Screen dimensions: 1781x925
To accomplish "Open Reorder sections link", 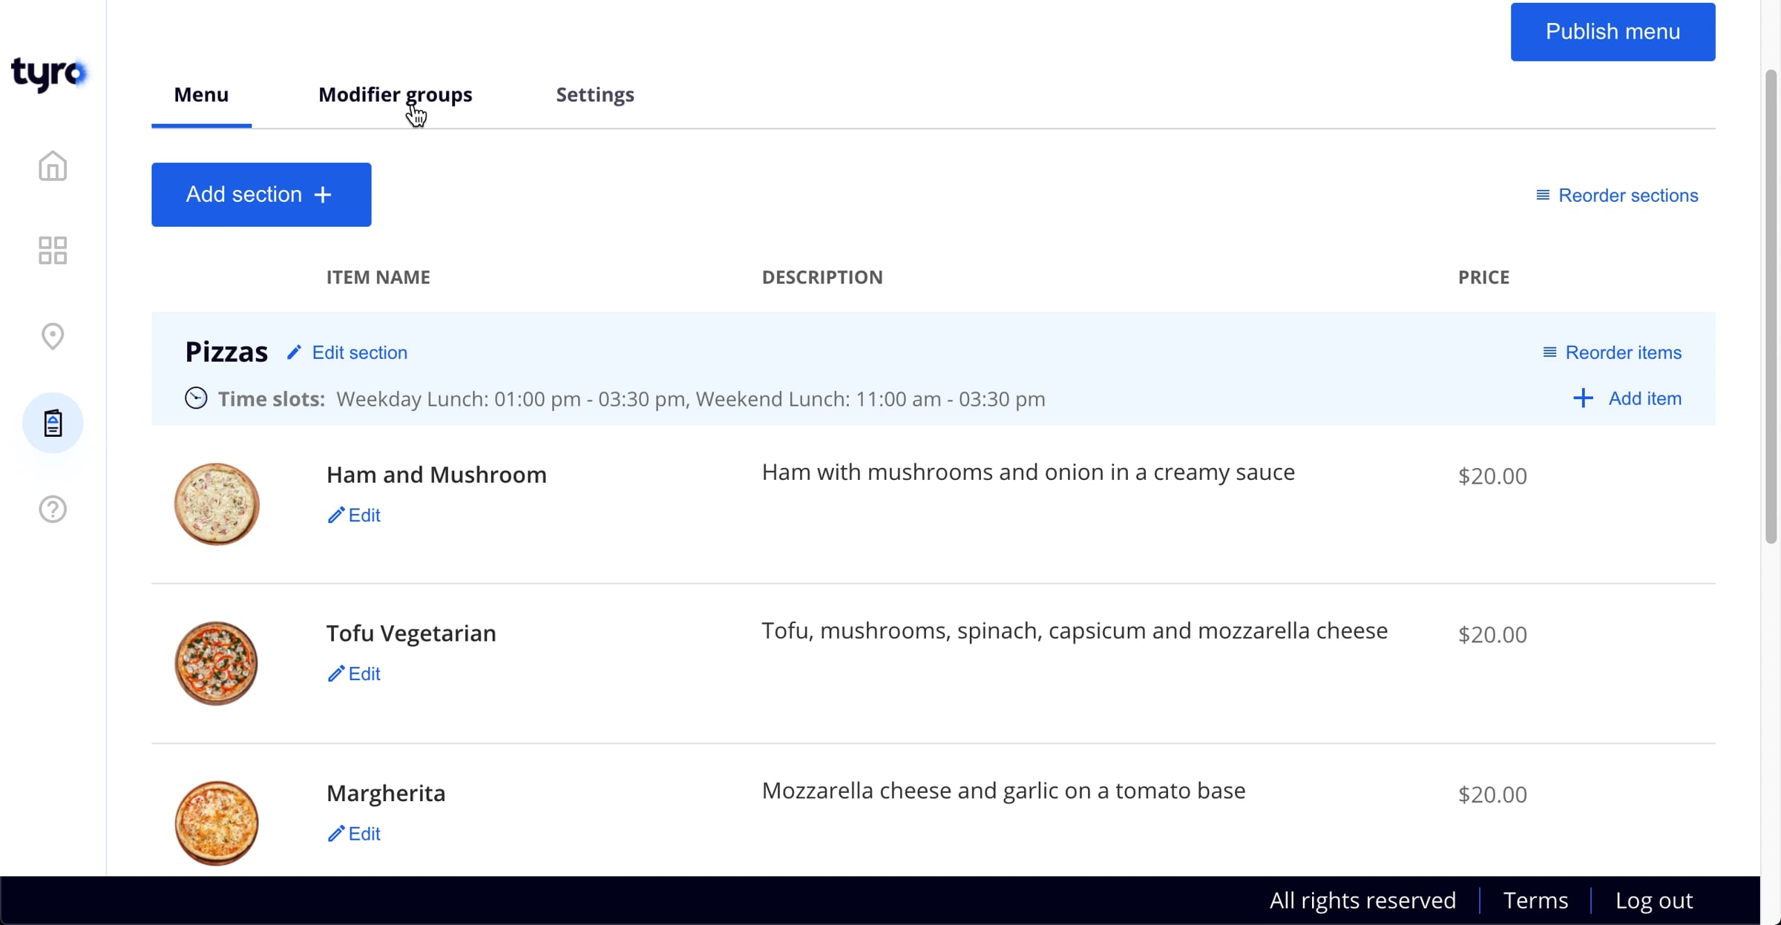I will [1617, 195].
